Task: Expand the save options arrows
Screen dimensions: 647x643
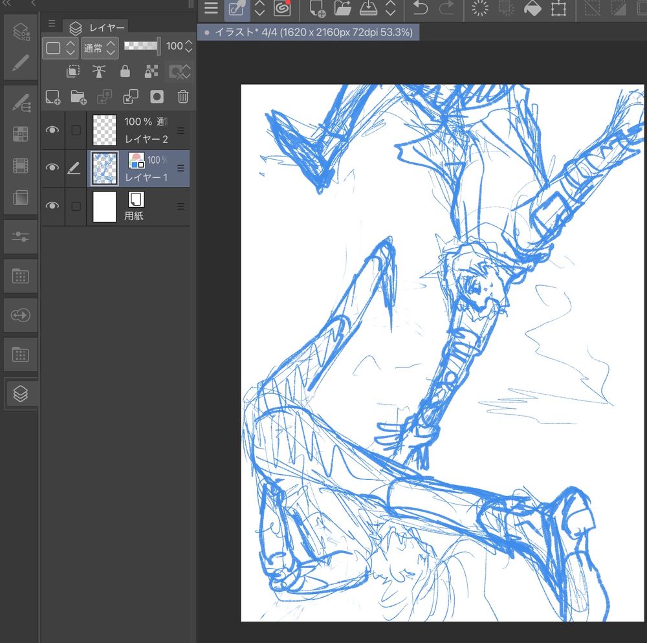Action: pyautogui.click(x=390, y=8)
